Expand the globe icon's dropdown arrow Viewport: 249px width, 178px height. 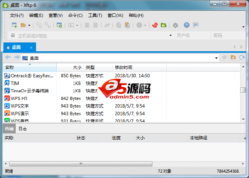[145, 25]
